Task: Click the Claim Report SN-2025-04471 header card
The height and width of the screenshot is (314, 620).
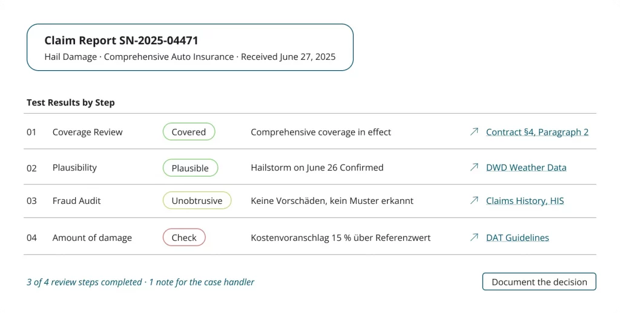Action: pyautogui.click(x=190, y=47)
